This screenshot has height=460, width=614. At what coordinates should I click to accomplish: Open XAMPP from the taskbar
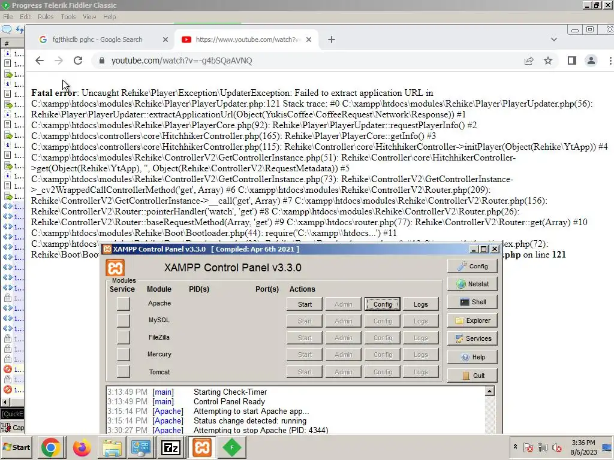pos(202,447)
